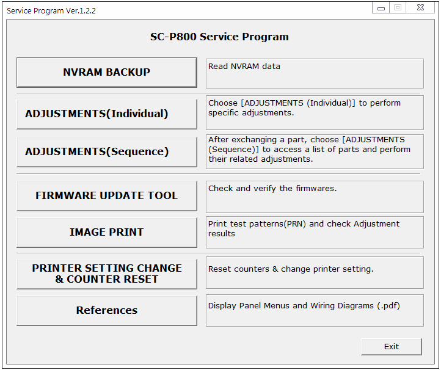
Task: Click the 'Read NVRAM data' description box
Action: [314, 73]
